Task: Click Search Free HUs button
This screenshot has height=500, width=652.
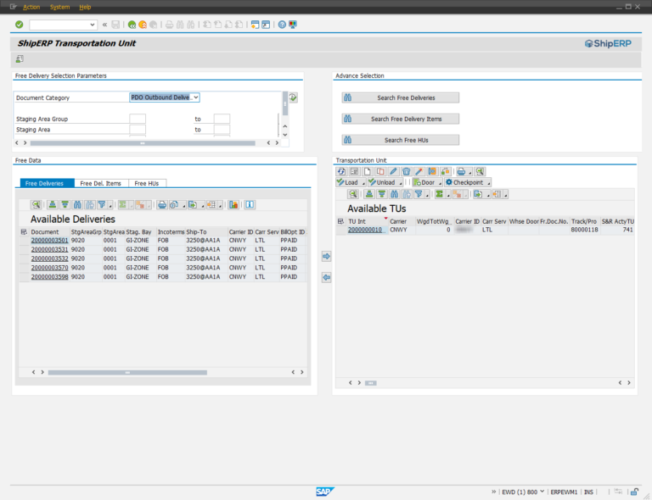Action: click(401, 140)
